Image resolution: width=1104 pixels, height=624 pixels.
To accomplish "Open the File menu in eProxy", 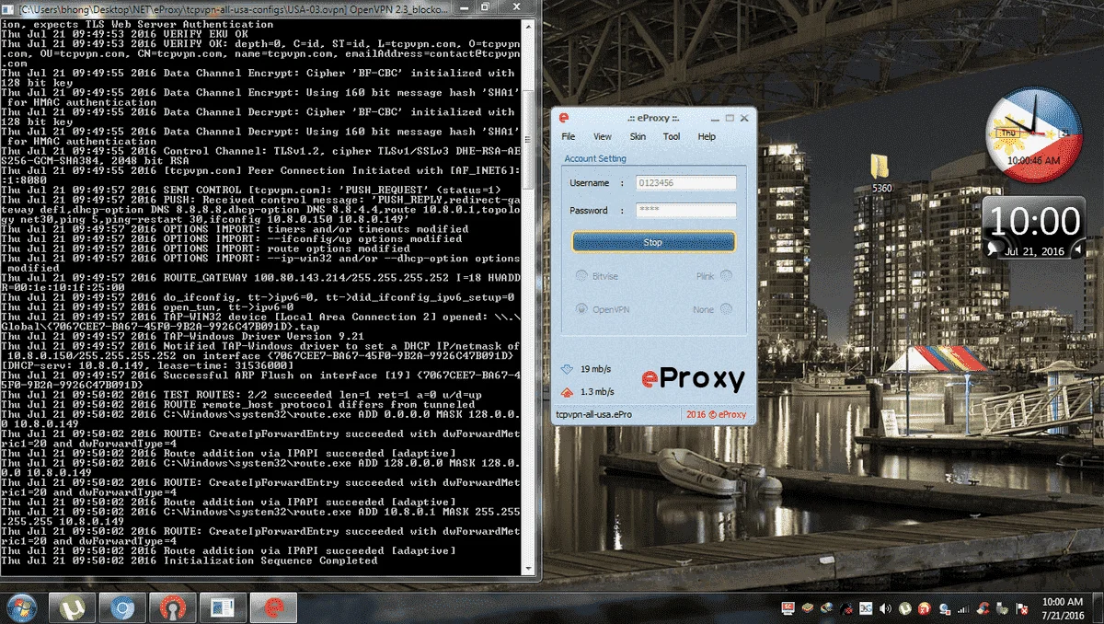I will coord(569,136).
